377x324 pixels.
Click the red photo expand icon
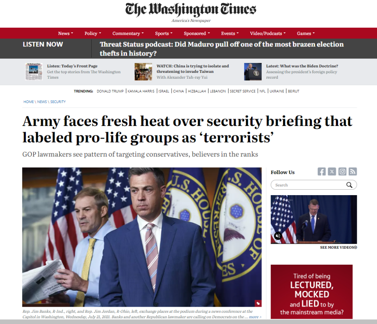258,303
